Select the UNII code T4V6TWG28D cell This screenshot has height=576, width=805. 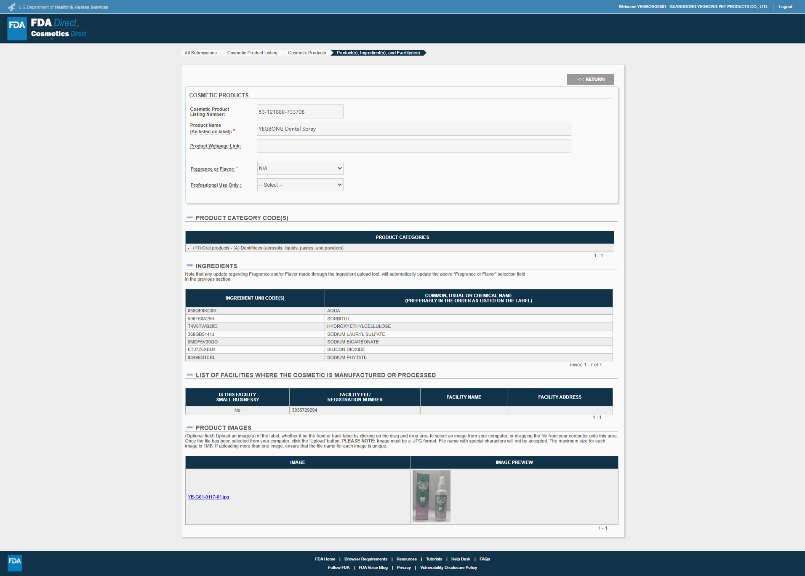(x=255, y=327)
